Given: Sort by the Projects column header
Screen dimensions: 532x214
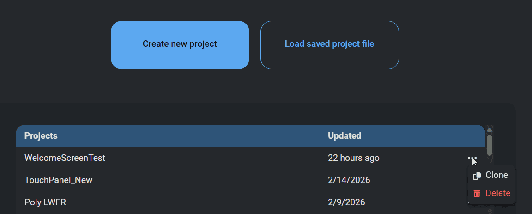Looking at the screenshot, I should click(41, 136).
